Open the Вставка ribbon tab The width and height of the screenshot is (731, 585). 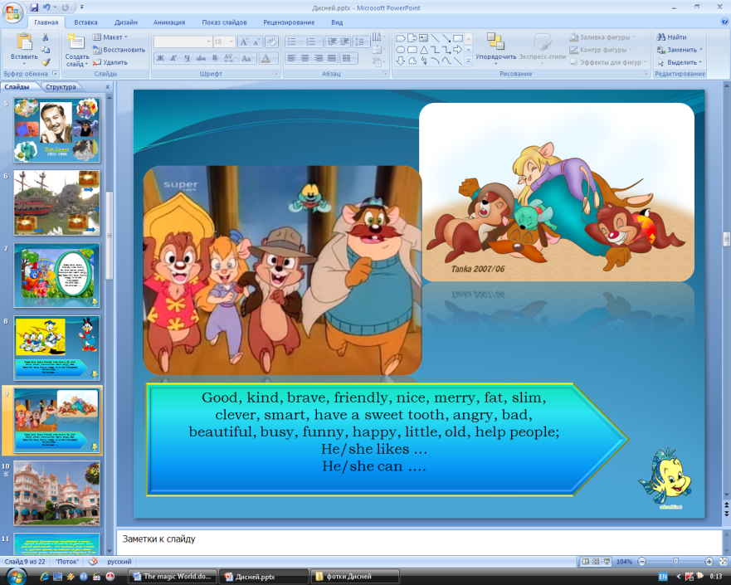click(x=85, y=22)
